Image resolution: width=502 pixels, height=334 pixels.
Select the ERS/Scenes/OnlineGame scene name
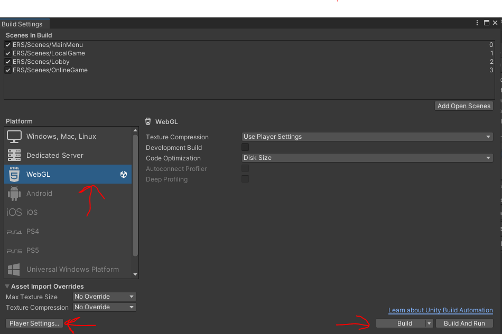50,70
